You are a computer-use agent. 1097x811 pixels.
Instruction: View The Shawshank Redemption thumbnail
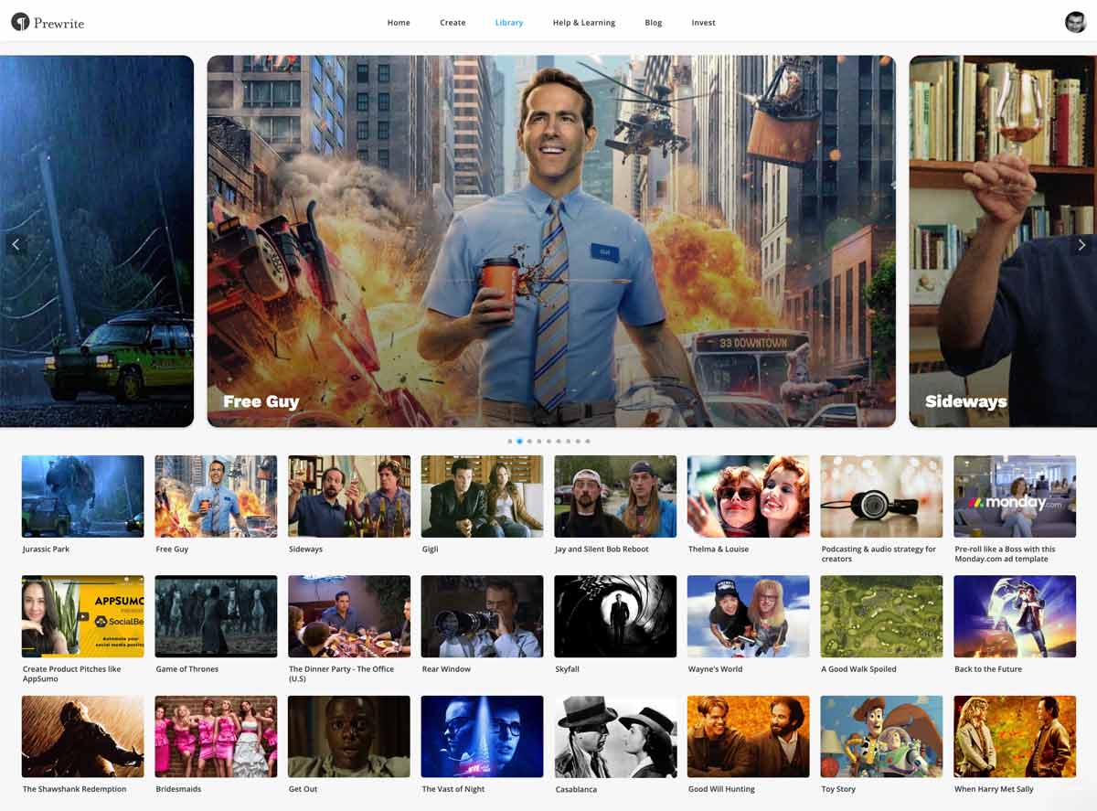tap(82, 736)
